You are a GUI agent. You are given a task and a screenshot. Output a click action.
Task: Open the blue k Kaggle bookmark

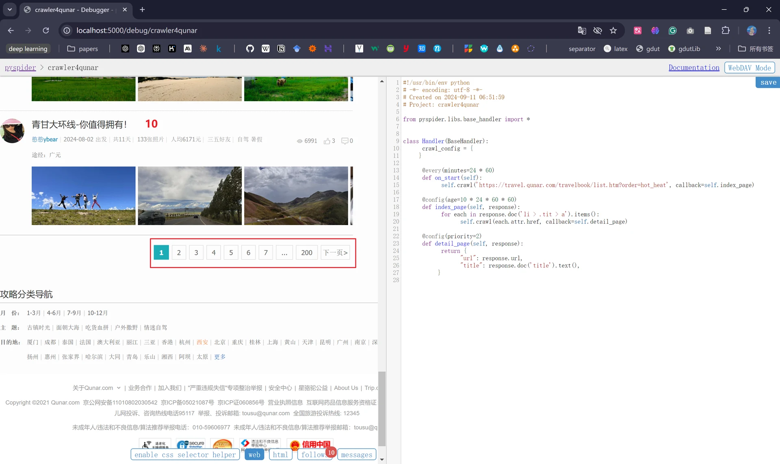coord(219,49)
